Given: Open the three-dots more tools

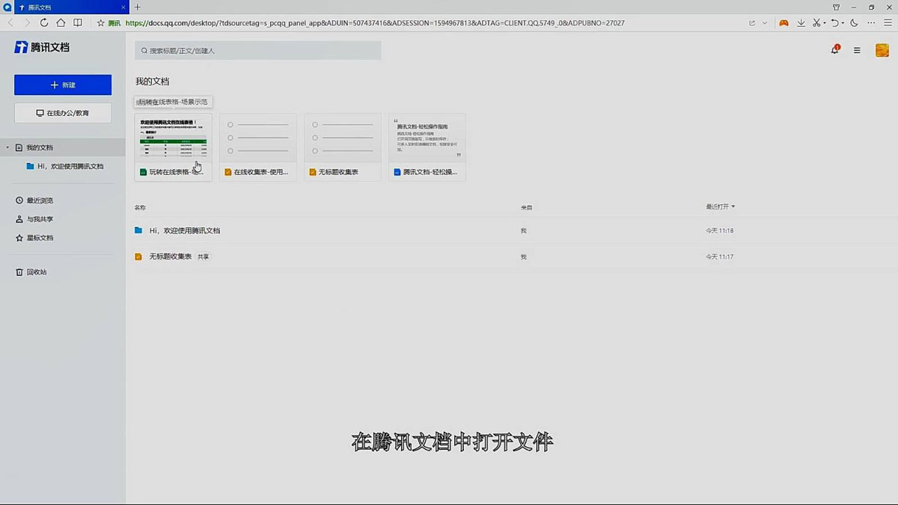Looking at the screenshot, I should (x=870, y=23).
